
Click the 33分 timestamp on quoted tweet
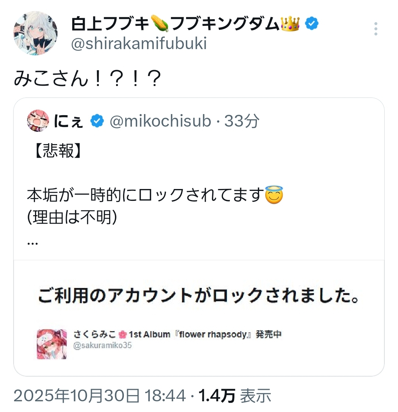coord(242,121)
